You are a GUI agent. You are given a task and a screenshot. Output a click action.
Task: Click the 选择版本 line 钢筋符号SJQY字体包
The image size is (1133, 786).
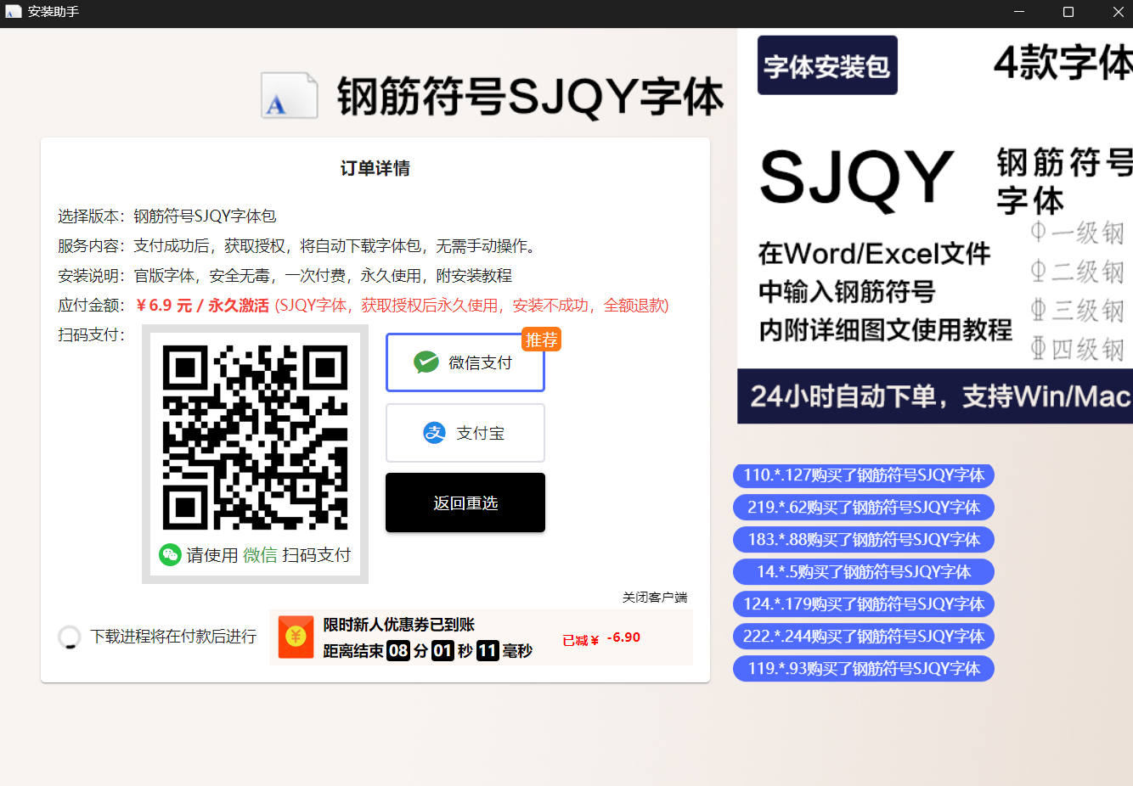[x=167, y=216]
